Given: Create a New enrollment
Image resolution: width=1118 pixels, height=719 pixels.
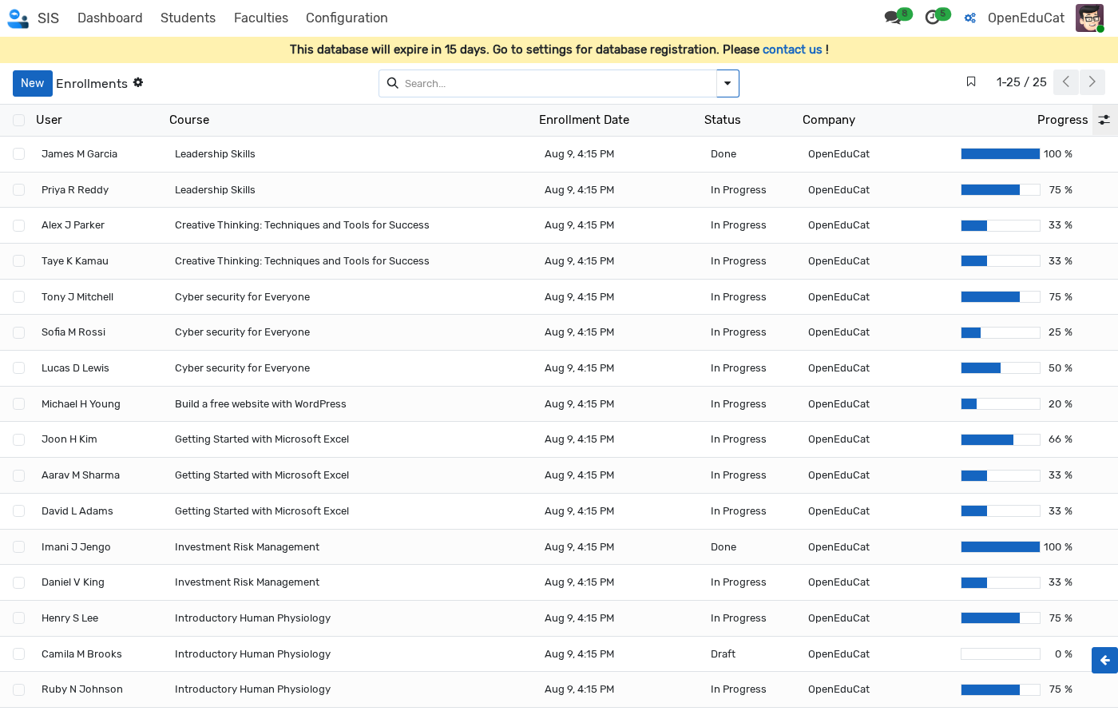Looking at the screenshot, I should click(x=33, y=83).
